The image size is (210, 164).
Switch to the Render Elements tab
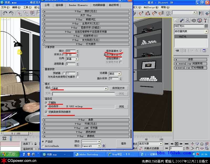click(78, 5)
